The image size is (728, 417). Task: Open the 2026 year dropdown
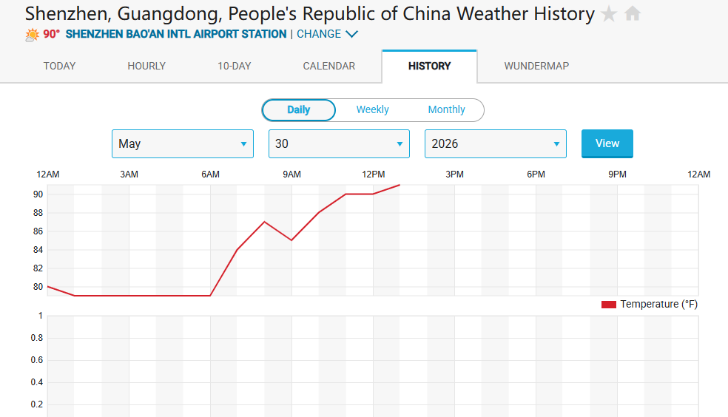click(x=496, y=143)
